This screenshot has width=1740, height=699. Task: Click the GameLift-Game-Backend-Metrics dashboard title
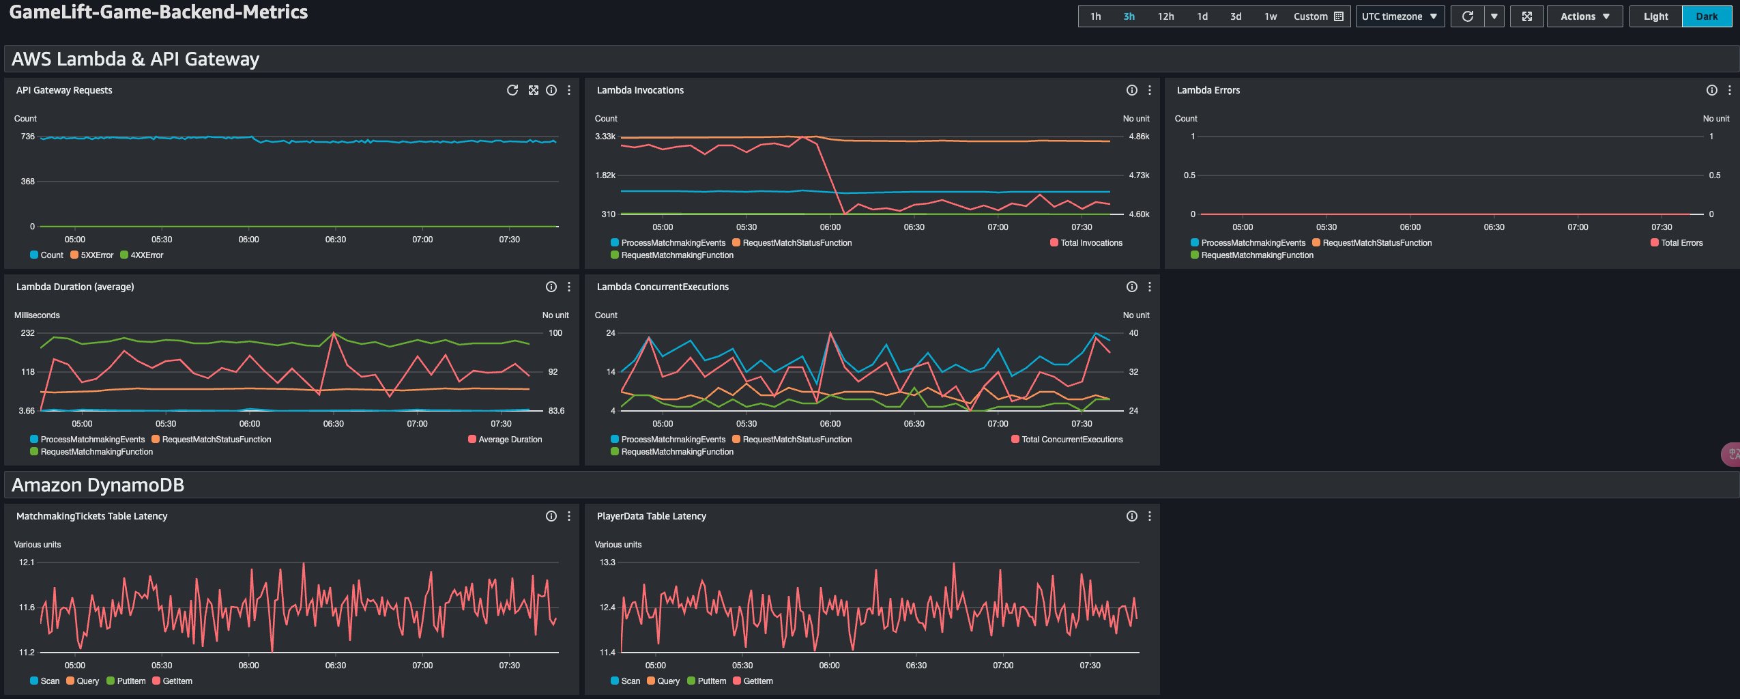pos(158,12)
